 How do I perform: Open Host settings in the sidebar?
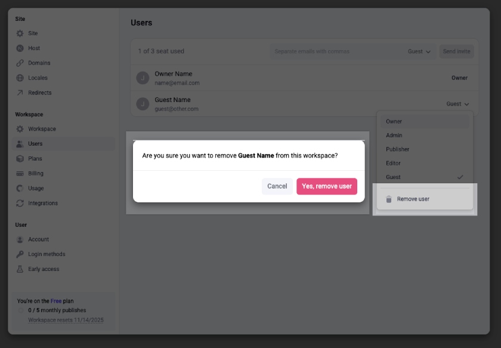tap(32, 48)
